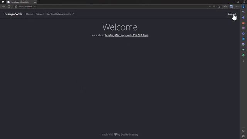The height and width of the screenshot is (139, 247).
Task: Open the red toolbox sidebar icon
Action: (244, 23)
